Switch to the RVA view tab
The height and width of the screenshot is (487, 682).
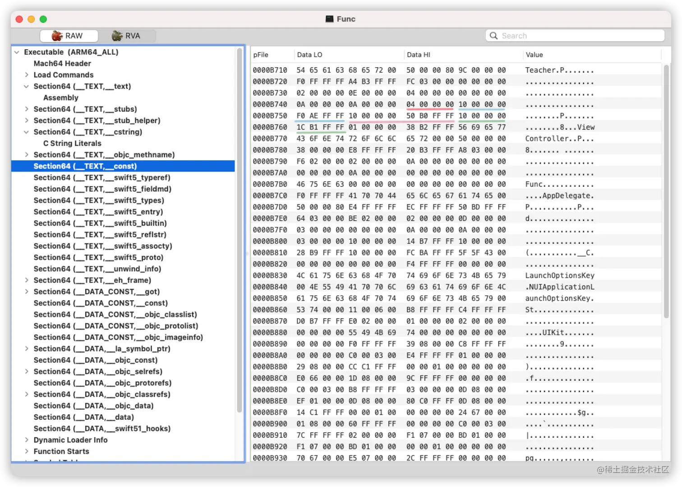(x=127, y=36)
